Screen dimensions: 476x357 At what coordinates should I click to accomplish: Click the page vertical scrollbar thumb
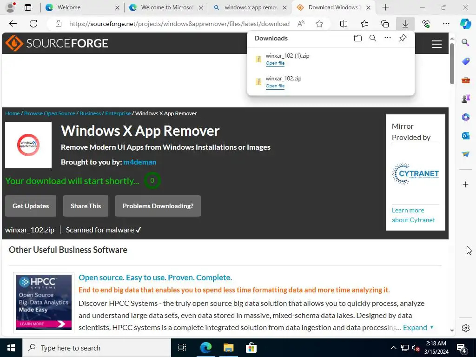pos(452,64)
